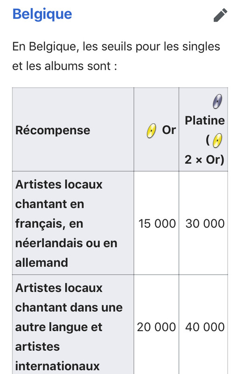Image resolution: width=240 pixels, height=374 pixels.
Task: Click the '2 × Or)' header text
Action: [x=205, y=159]
